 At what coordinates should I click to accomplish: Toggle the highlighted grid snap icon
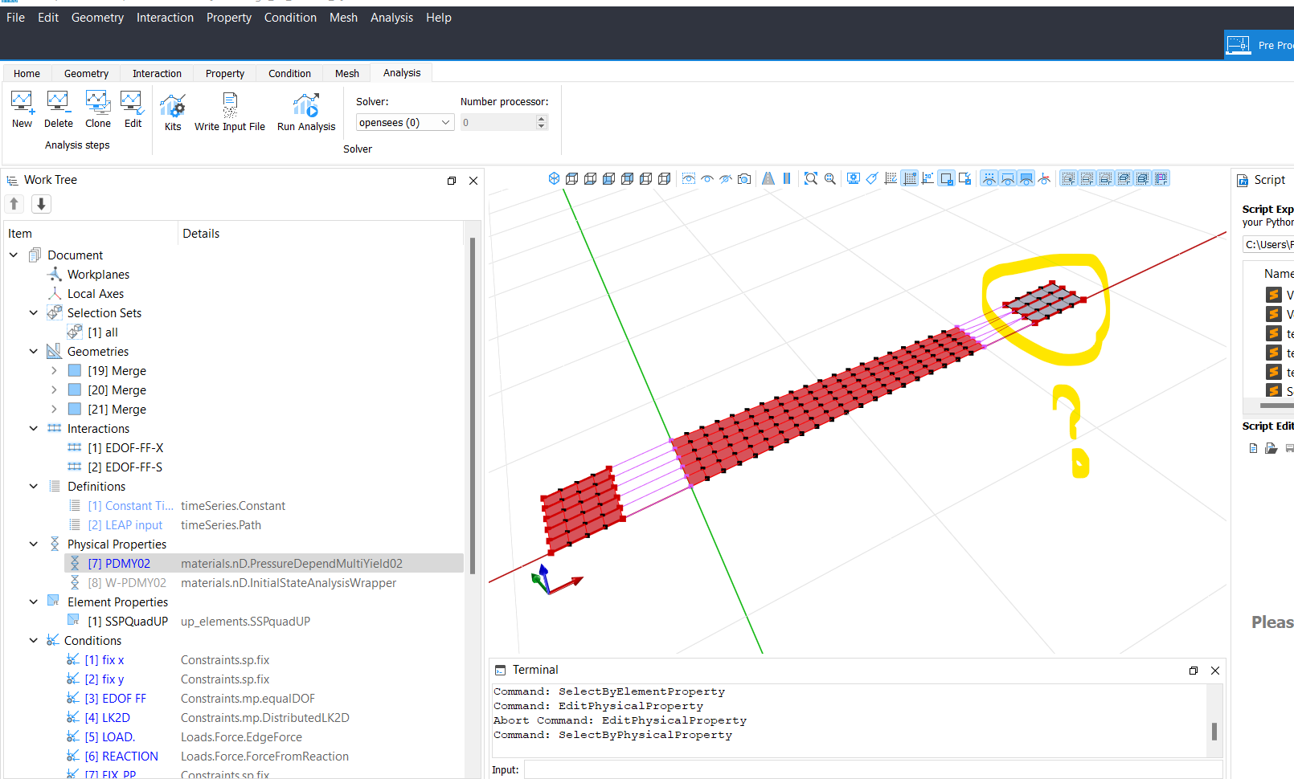coord(910,178)
